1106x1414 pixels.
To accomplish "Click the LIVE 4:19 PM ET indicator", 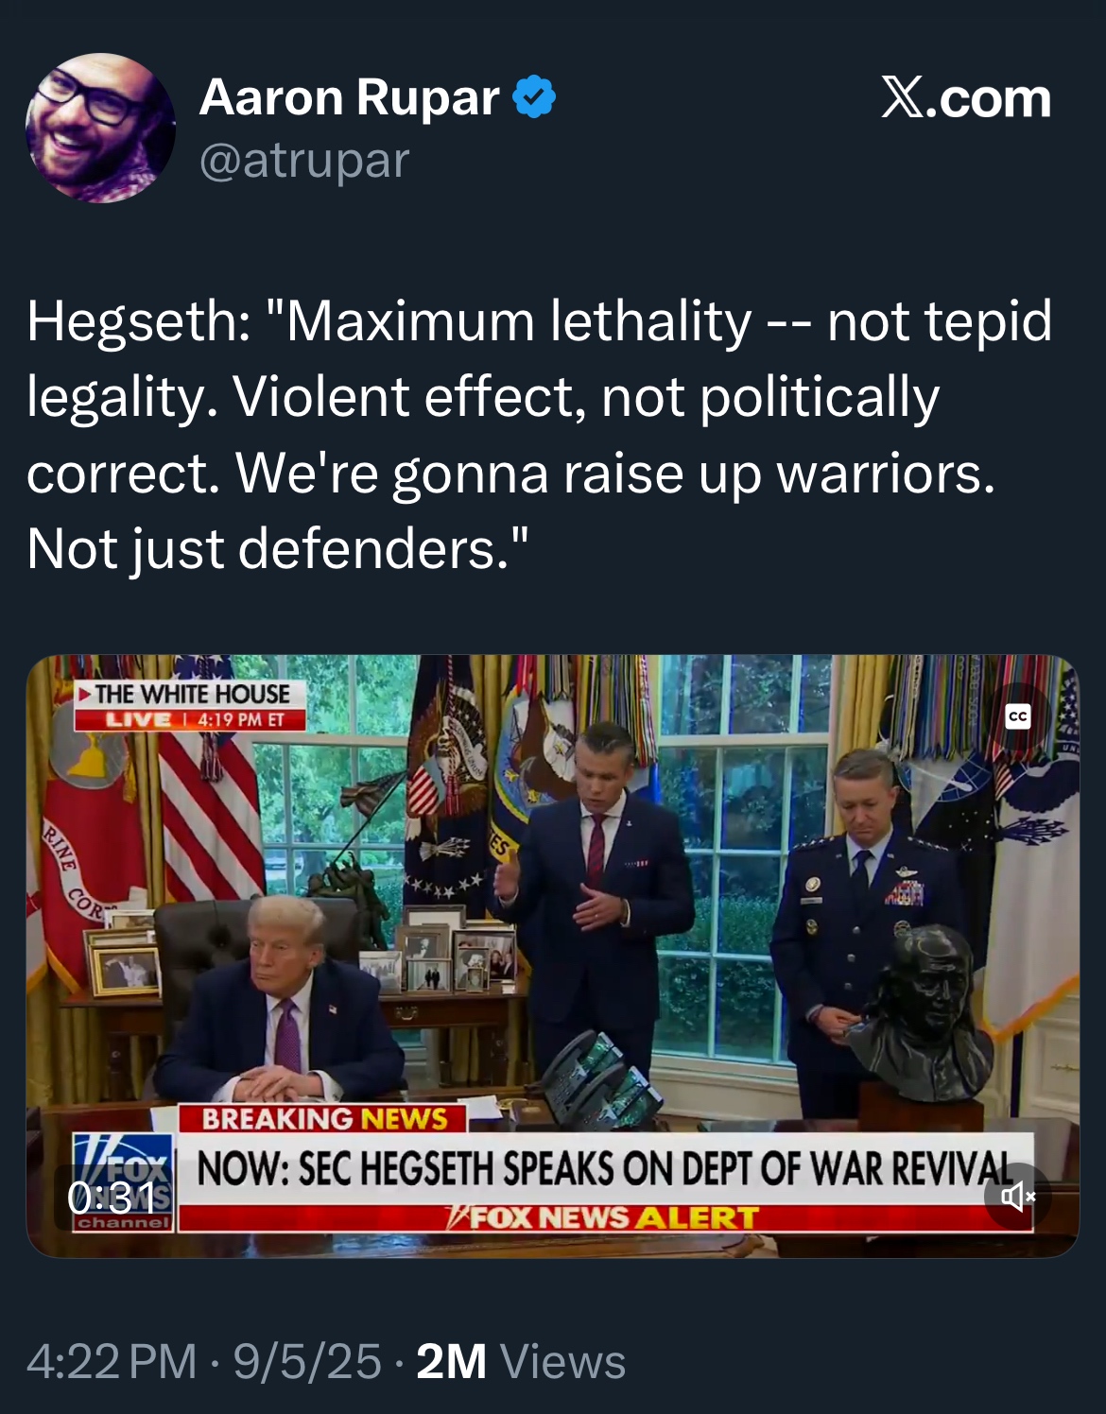I will pyautogui.click(x=192, y=719).
